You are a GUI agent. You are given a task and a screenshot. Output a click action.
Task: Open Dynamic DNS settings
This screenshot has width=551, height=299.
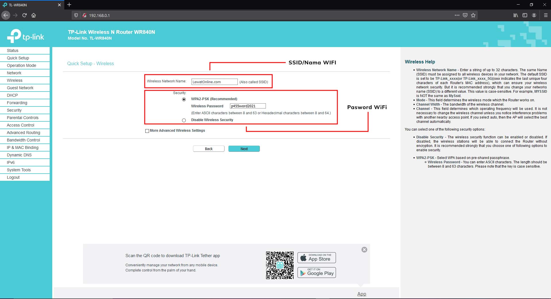pos(25,155)
